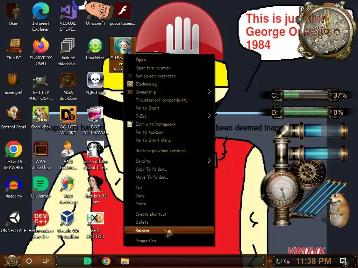This screenshot has height=268, width=358.
Task: Choose Troubleshoot compatibility
Action: [169, 100]
